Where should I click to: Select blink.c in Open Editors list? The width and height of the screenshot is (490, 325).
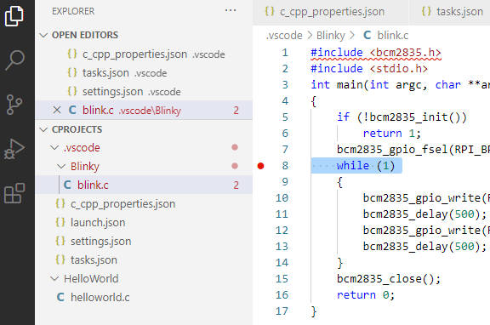(x=144, y=110)
